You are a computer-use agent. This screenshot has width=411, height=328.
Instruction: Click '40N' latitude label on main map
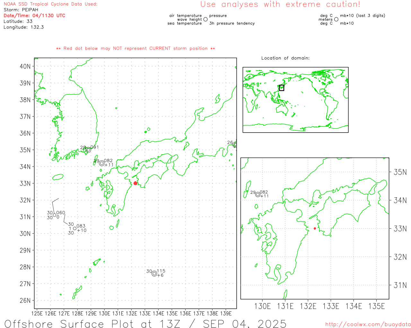coord(25,66)
